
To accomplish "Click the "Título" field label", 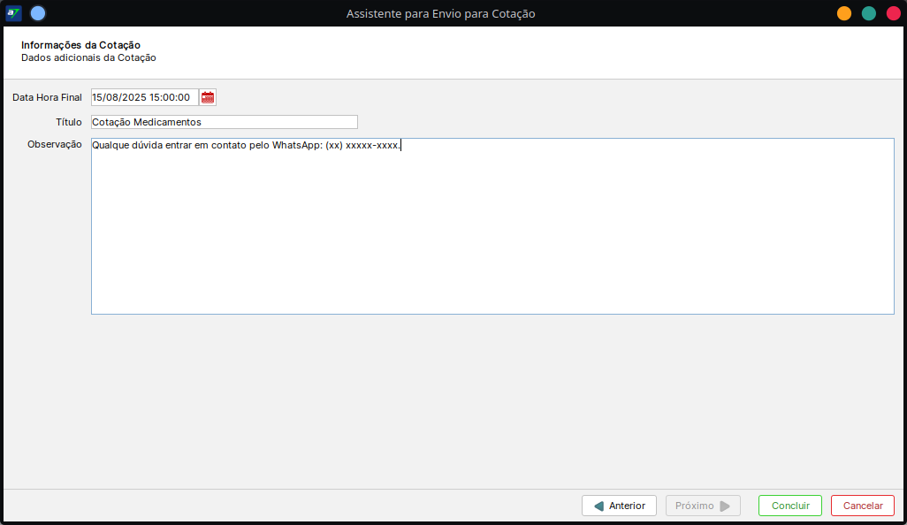I will pos(68,122).
